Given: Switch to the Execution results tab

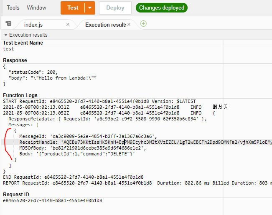Looking at the screenshot, I should [x=105, y=25].
